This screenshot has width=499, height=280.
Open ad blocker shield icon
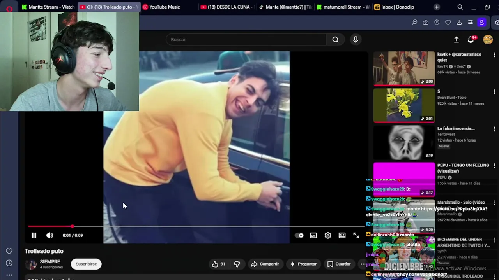pyautogui.click(x=437, y=23)
